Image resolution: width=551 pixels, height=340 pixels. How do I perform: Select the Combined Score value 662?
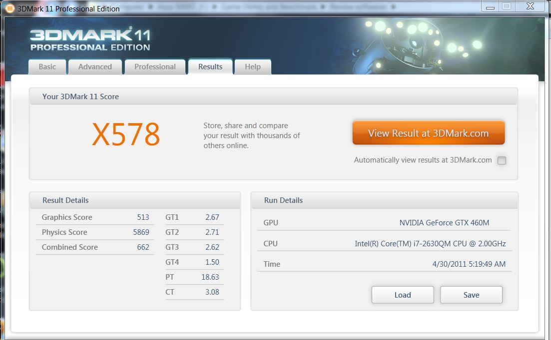point(143,247)
